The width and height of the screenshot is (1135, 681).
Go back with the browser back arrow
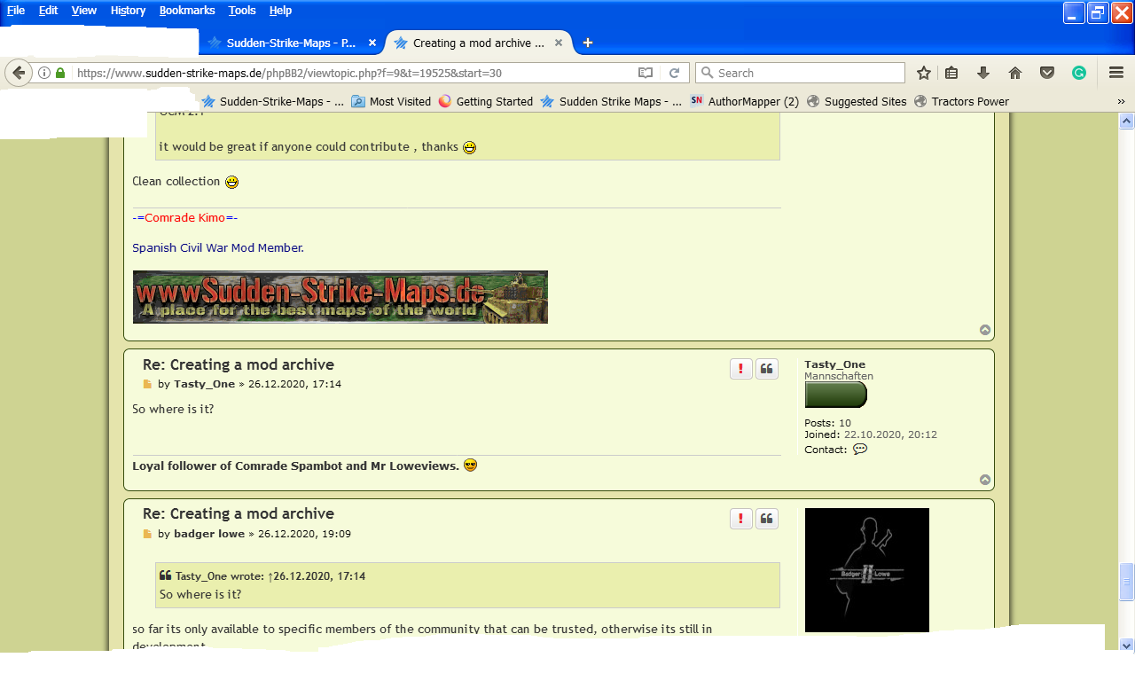pos(18,73)
